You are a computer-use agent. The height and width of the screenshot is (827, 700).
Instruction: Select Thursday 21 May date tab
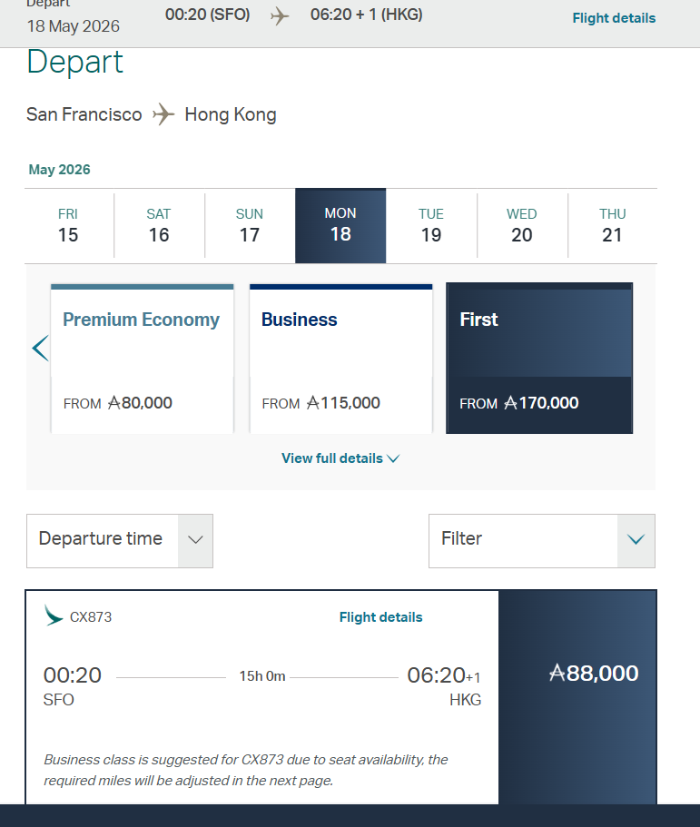tap(613, 225)
